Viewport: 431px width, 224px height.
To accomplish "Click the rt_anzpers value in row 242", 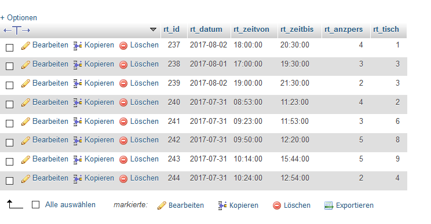I will (361, 140).
